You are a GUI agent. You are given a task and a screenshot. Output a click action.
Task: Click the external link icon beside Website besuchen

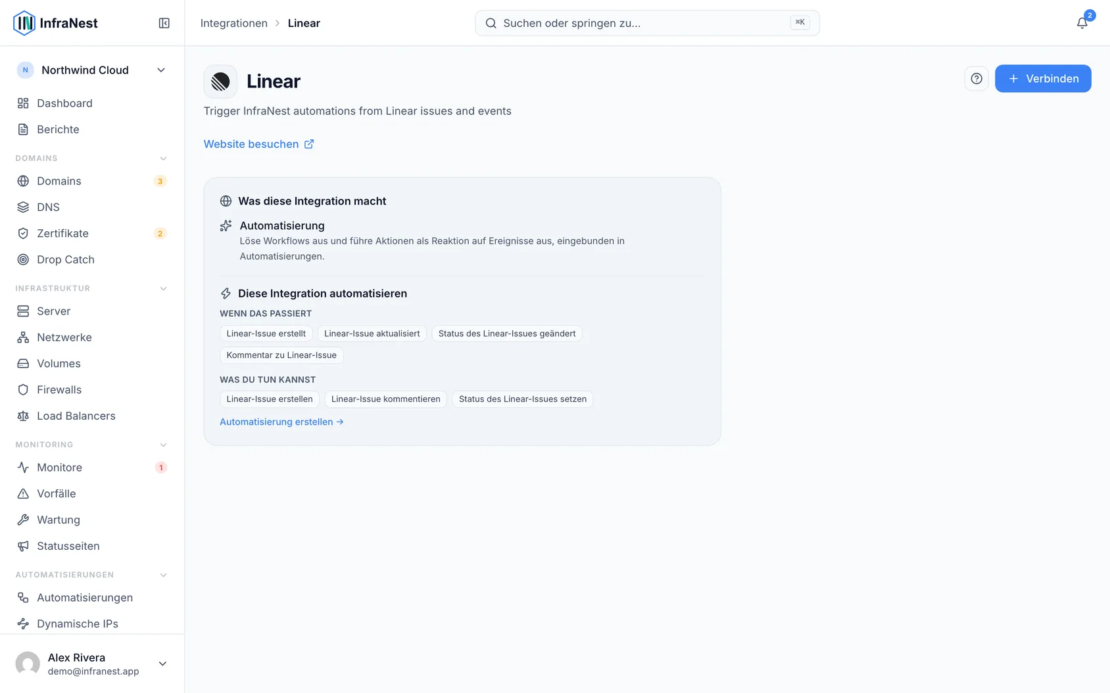(x=309, y=144)
